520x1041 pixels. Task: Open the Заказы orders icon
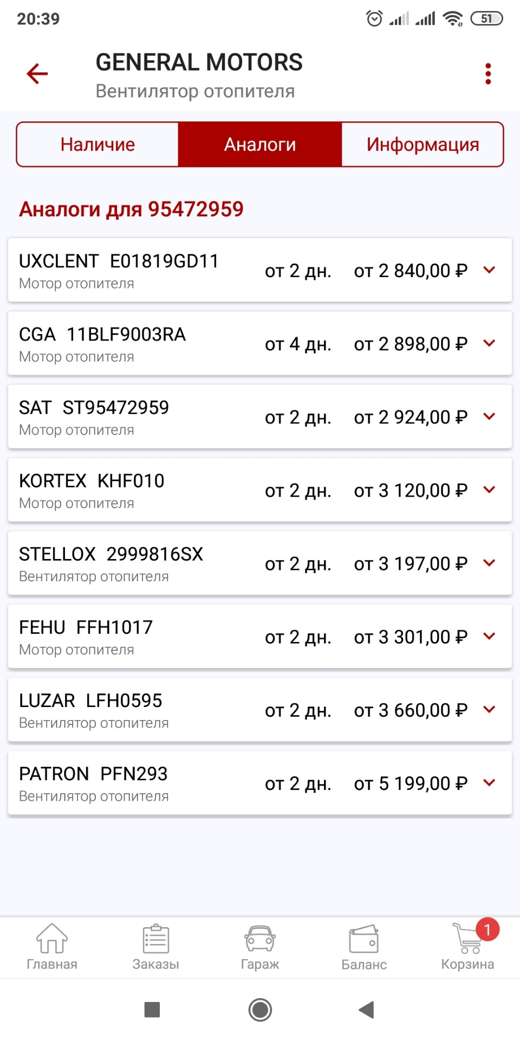pyautogui.click(x=156, y=947)
